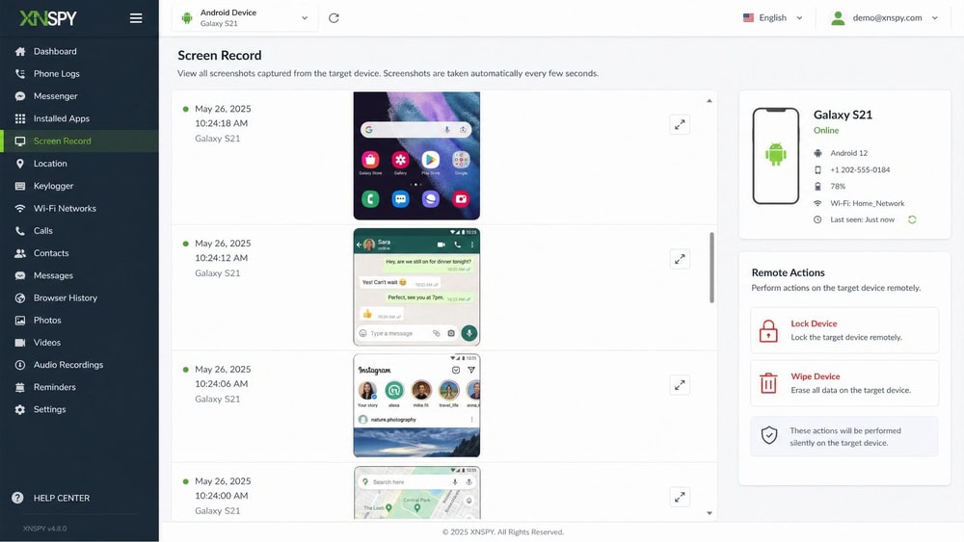Click the 10:24:18 AM timestamp
The width and height of the screenshot is (964, 542).
pos(222,123)
